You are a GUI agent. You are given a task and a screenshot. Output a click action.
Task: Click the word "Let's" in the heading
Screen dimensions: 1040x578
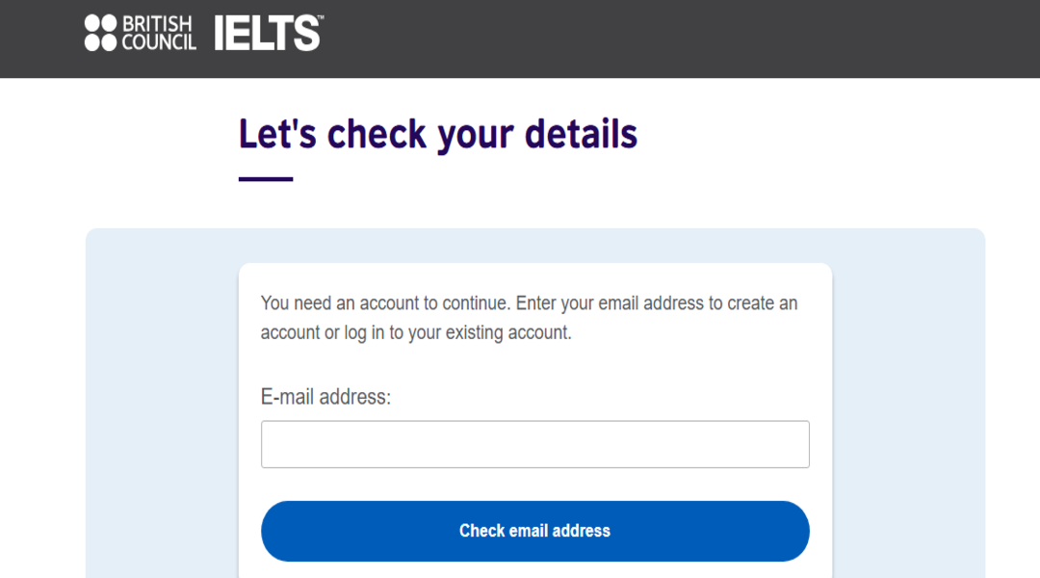(x=277, y=134)
